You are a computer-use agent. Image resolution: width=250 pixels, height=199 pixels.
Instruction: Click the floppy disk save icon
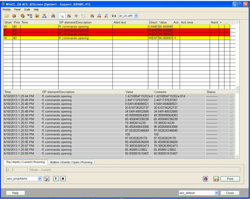point(216,178)
